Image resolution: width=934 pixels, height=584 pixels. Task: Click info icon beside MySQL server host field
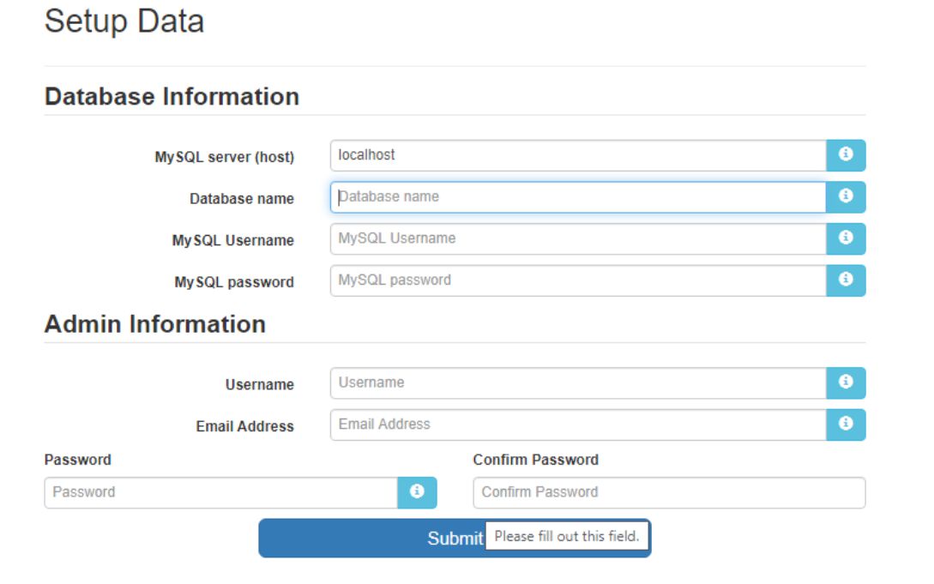point(846,155)
